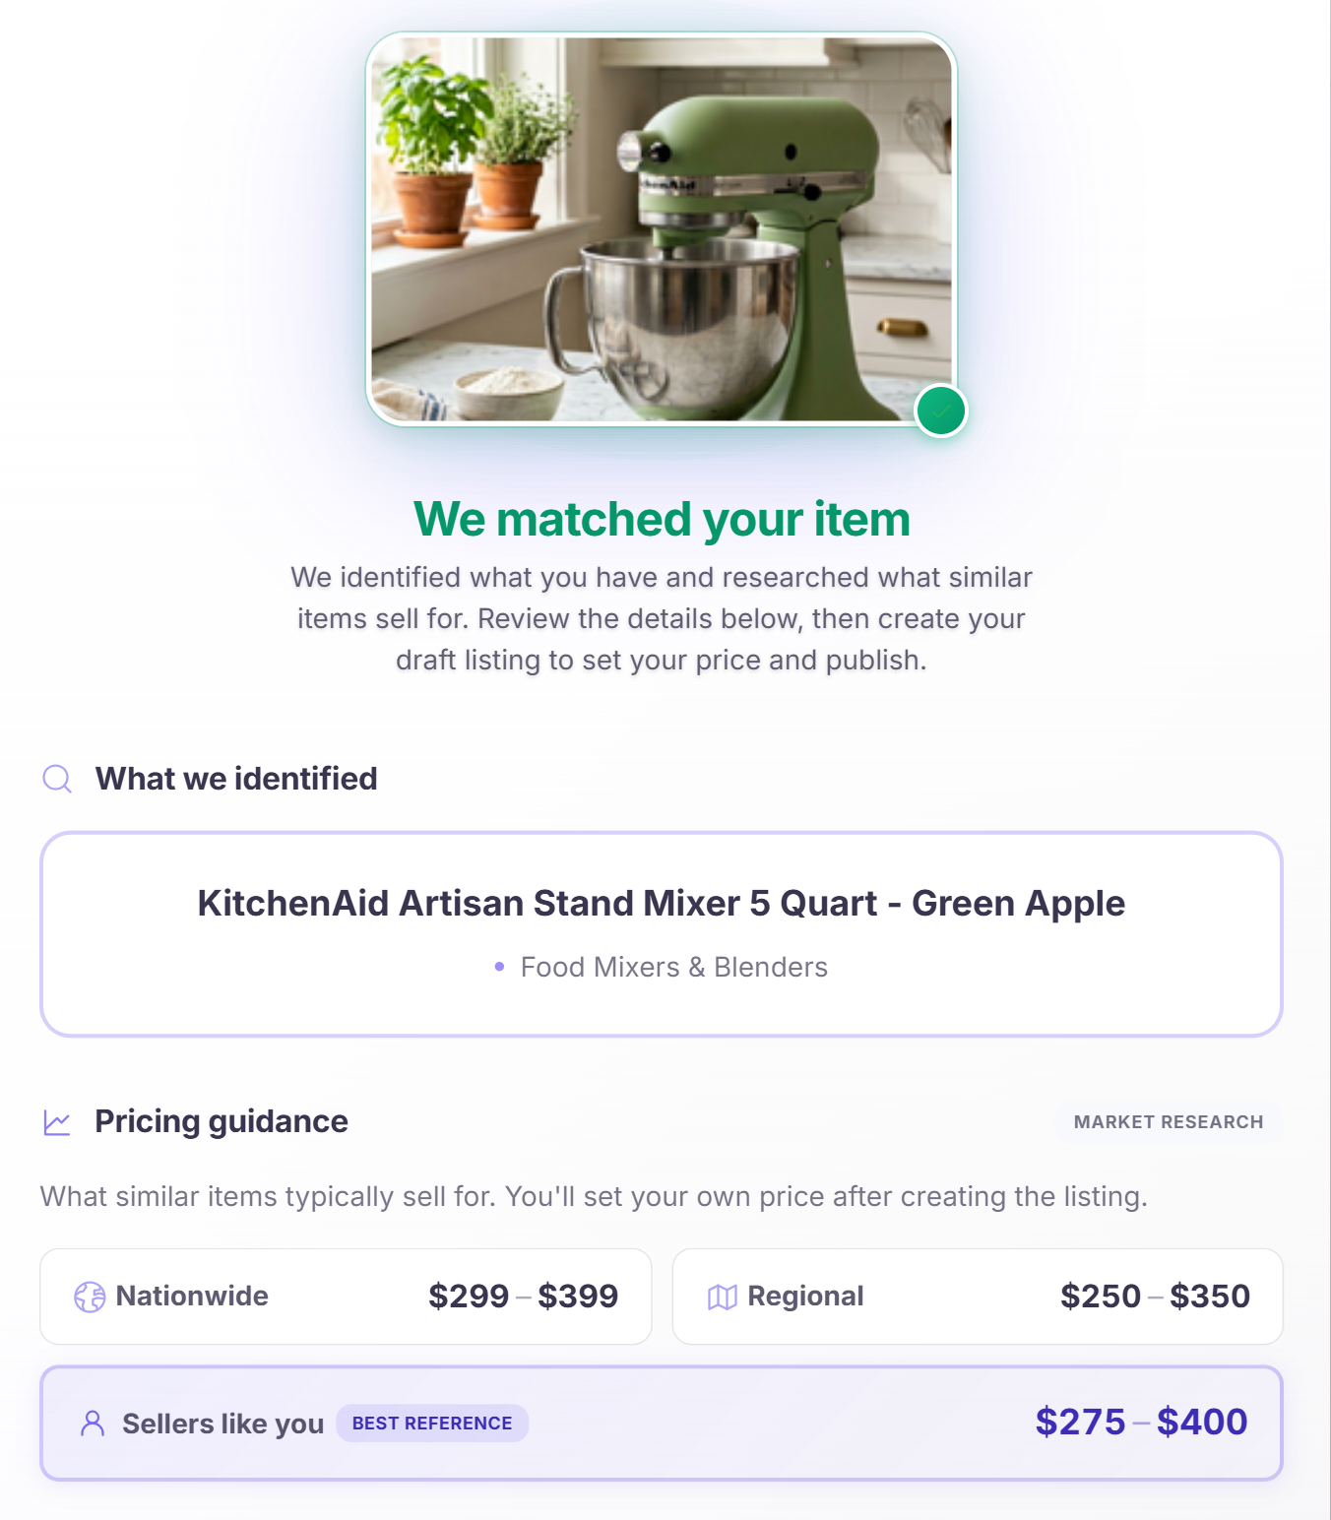The height and width of the screenshot is (1520, 1331).
Task: Click the $275–$400 price range value
Action: [1140, 1422]
